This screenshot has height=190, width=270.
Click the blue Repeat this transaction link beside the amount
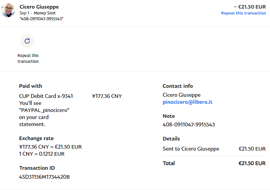click(244, 13)
